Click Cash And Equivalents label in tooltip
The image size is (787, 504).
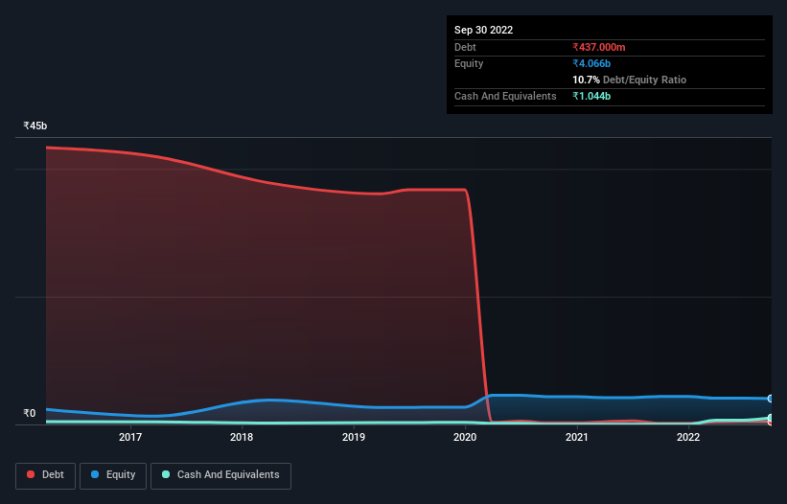coord(505,96)
